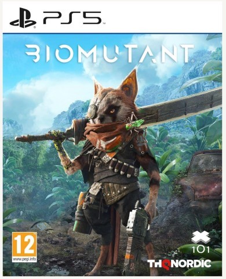The image size is (226, 279).
Task: Click the Experiment 101 X logo
Action: [201, 238]
